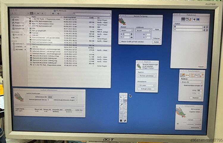223x143 pixels.
Task: Click the rotate icon in Fadenkreuz toolbar
Action: pos(187,19)
